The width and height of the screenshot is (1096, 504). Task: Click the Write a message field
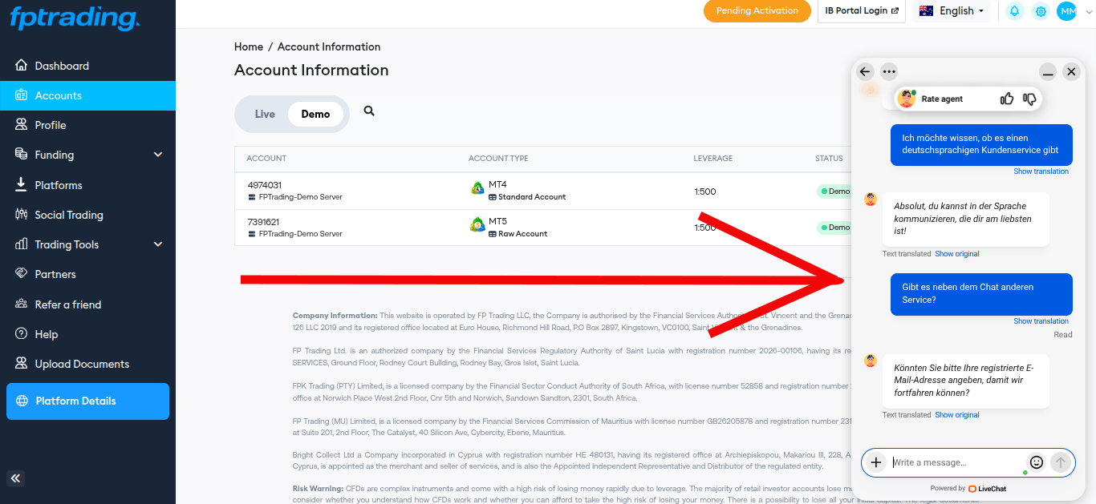tap(957, 462)
